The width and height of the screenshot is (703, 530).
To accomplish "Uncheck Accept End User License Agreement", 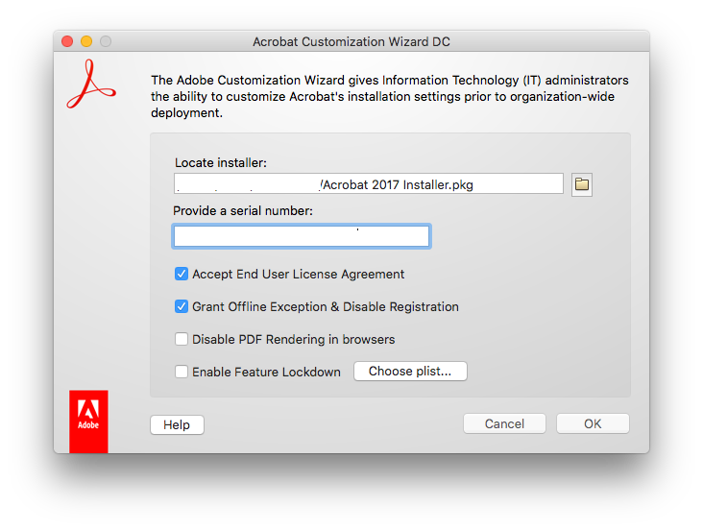I will 182,274.
